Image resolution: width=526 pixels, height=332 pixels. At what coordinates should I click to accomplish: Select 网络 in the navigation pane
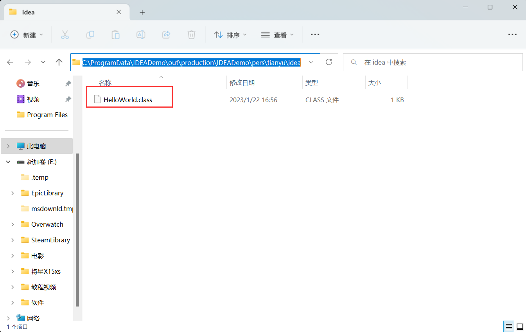pyautogui.click(x=33, y=318)
